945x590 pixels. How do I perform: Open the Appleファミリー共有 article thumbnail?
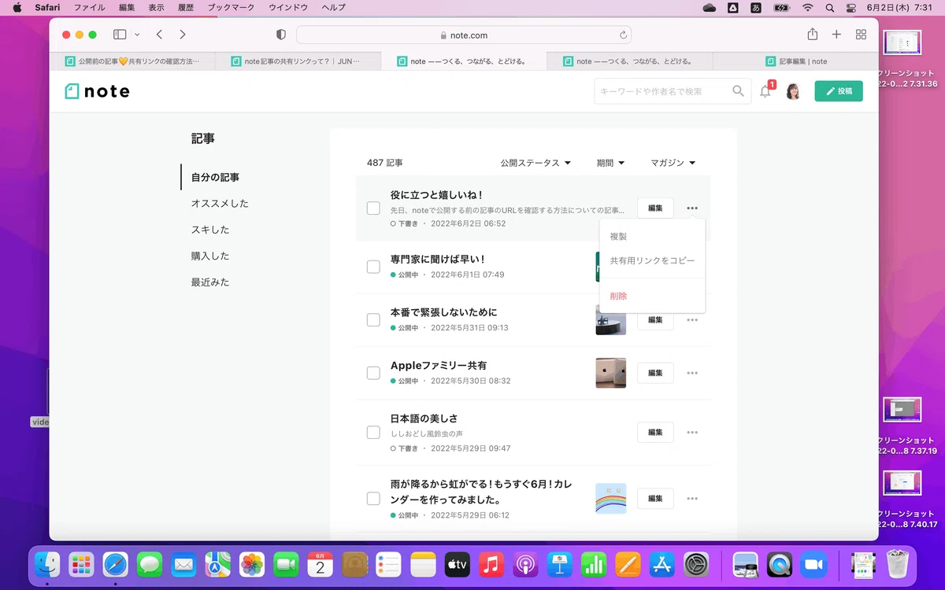(x=611, y=373)
